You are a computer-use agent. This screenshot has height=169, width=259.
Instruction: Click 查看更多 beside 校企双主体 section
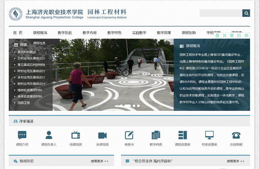tap(235, 161)
